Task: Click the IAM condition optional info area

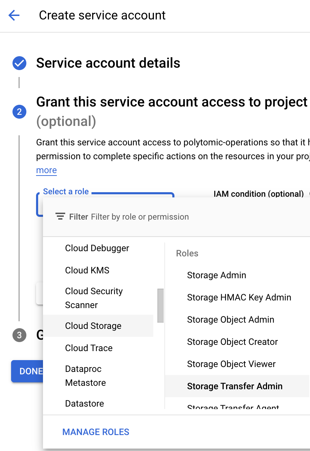Action: [x=259, y=194]
